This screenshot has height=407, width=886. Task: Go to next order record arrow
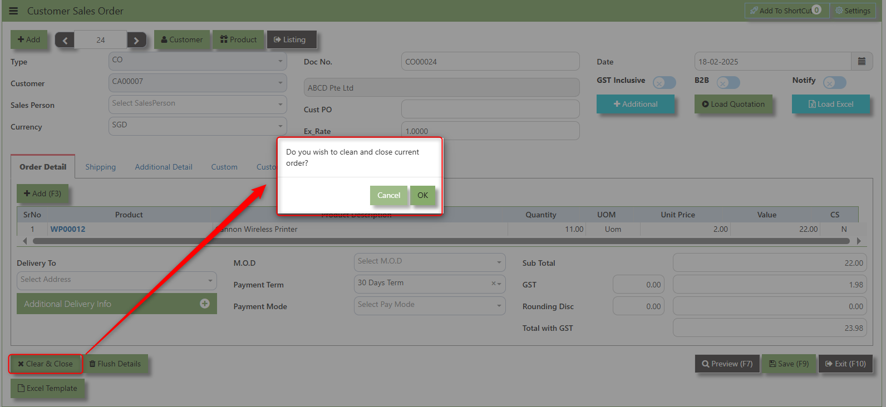point(136,40)
